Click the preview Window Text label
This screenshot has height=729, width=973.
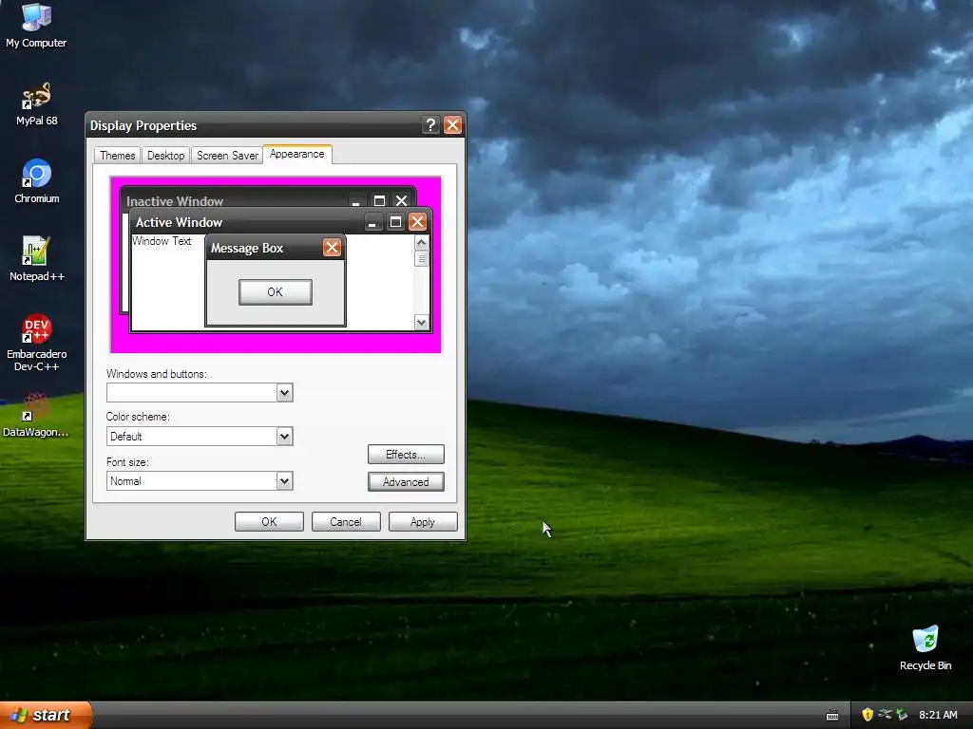click(162, 241)
